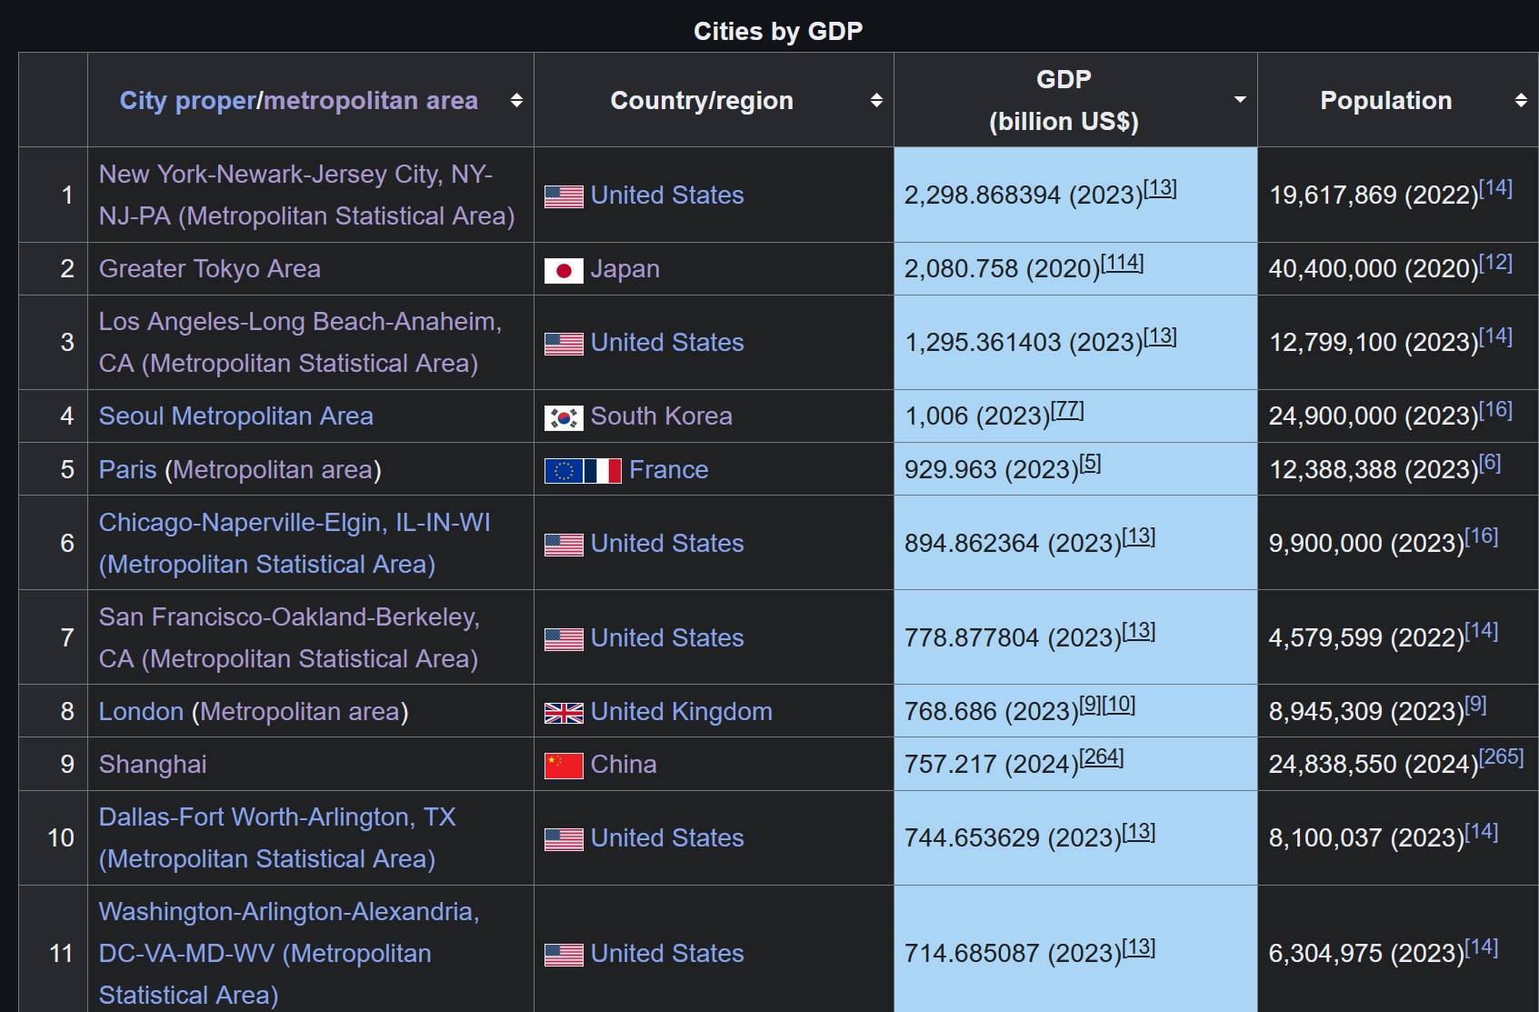Viewport: 1539px width, 1012px height.
Task: Click the US flag in Washington row
Action: click(x=564, y=954)
